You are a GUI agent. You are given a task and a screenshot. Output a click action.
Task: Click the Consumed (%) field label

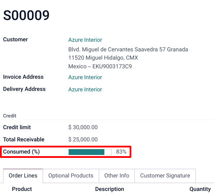tap(21, 152)
